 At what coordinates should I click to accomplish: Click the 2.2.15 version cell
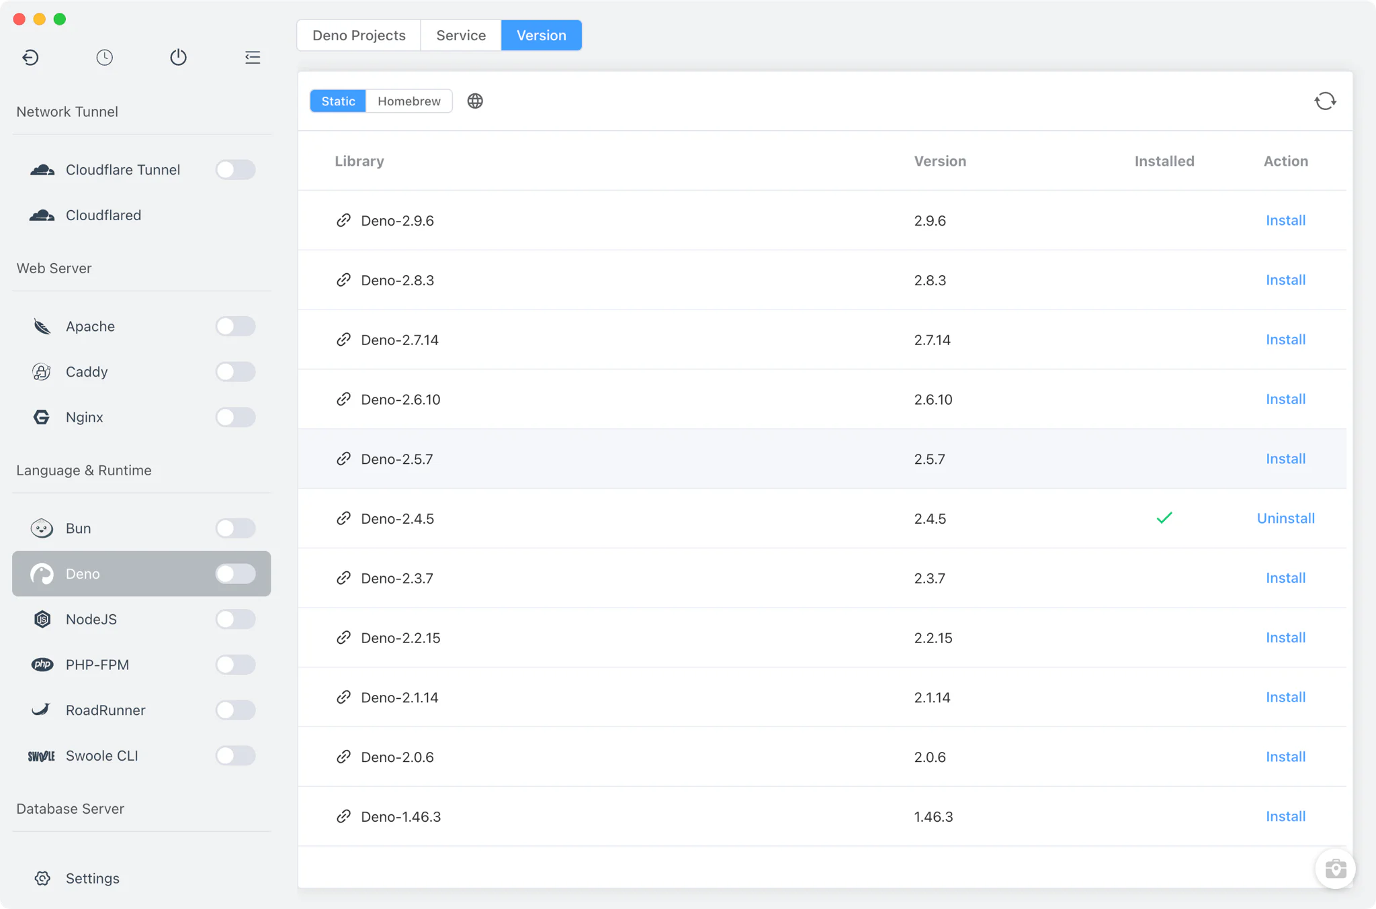[933, 638]
